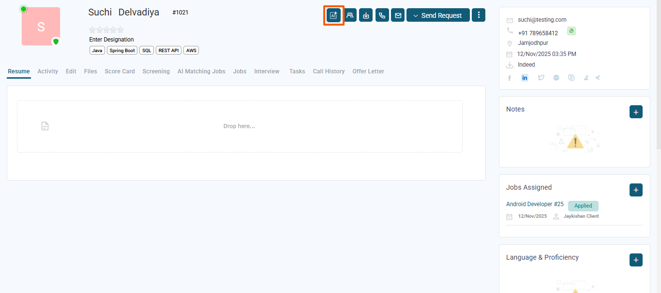Switch to the Score Card tab

pyautogui.click(x=120, y=71)
